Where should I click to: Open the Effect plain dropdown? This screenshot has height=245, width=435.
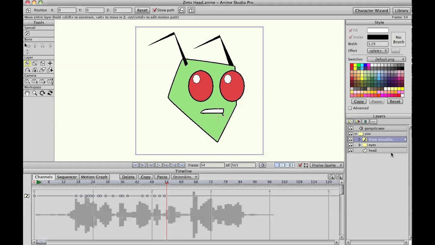click(x=378, y=51)
